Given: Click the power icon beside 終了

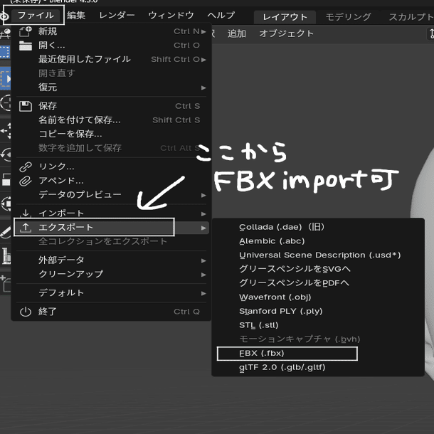Looking at the screenshot, I should 26,312.
